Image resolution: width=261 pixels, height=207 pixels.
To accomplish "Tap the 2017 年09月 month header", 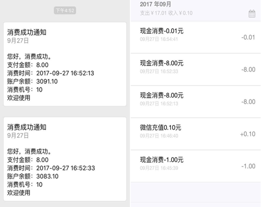I will [x=155, y=4].
